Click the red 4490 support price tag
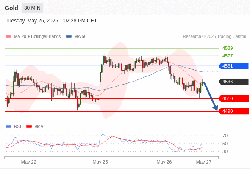Image resolution: width=250 pixels, height=169 pixels. [x=233, y=111]
